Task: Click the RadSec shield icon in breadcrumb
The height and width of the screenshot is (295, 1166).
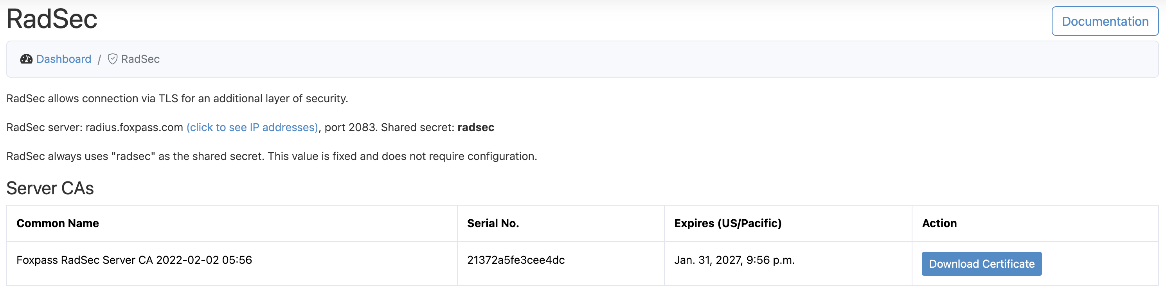Action: (113, 59)
